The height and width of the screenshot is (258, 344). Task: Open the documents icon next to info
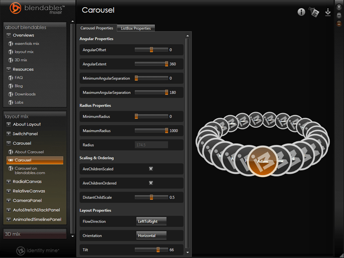coord(315,12)
